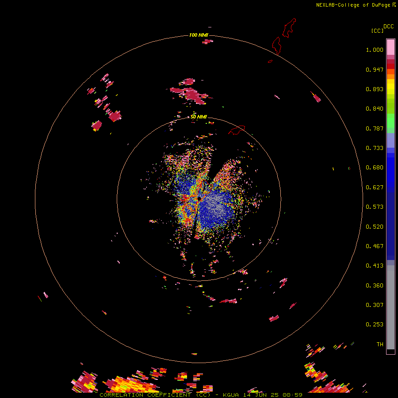This screenshot has height=398, width=398.
Task: Click the radar site center dot
Action: [199, 199]
